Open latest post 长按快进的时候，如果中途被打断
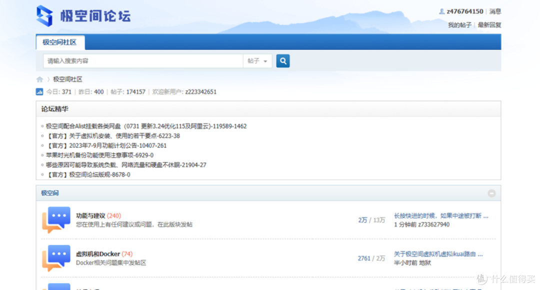This screenshot has height=290, width=540. 441,216
